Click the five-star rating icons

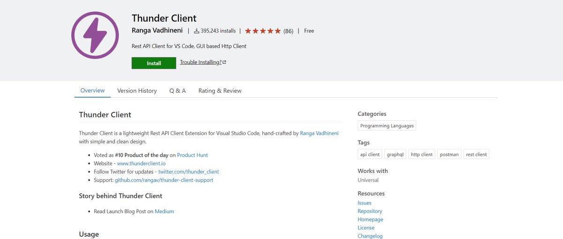tap(263, 31)
